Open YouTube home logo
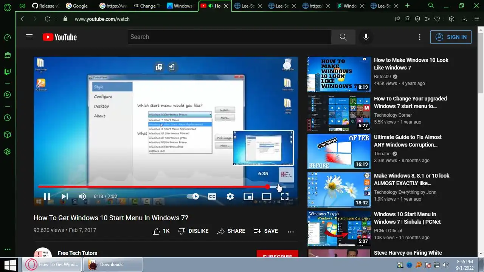The image size is (484, 272). (60, 37)
